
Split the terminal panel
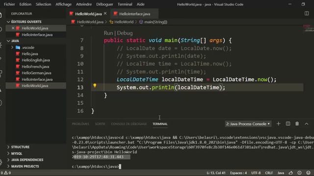[x=288, y=124]
